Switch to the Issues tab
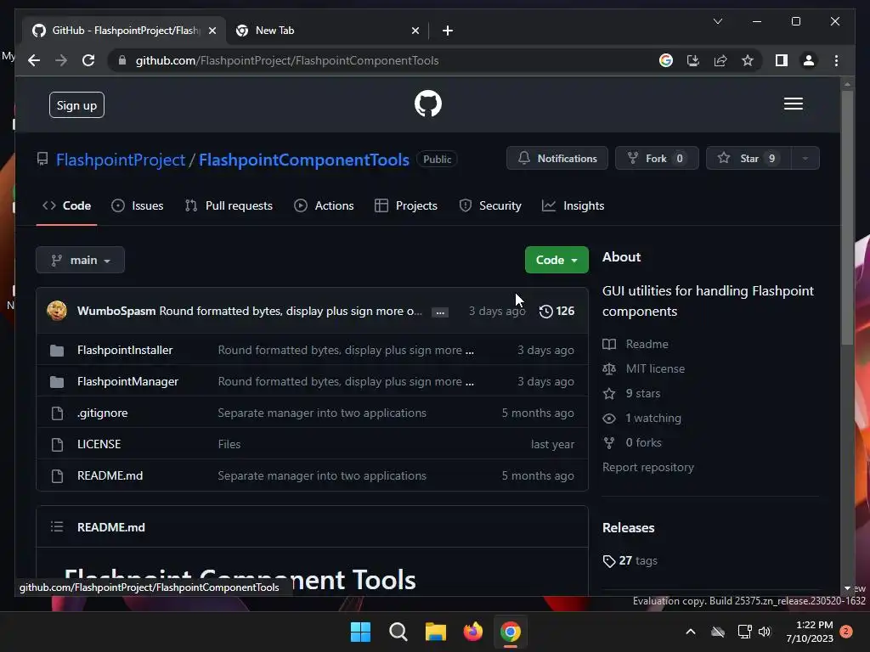This screenshot has height=652, width=870. (138, 205)
